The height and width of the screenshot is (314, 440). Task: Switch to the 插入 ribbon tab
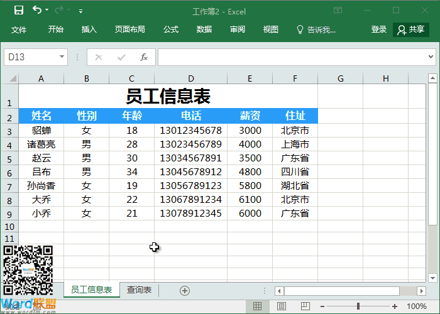[x=89, y=29]
